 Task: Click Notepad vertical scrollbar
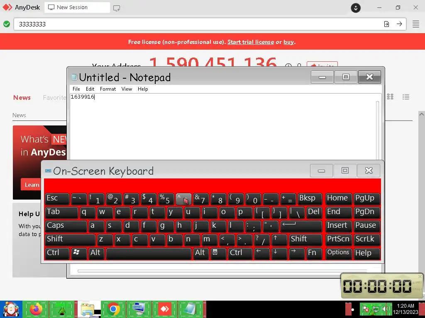(x=378, y=130)
